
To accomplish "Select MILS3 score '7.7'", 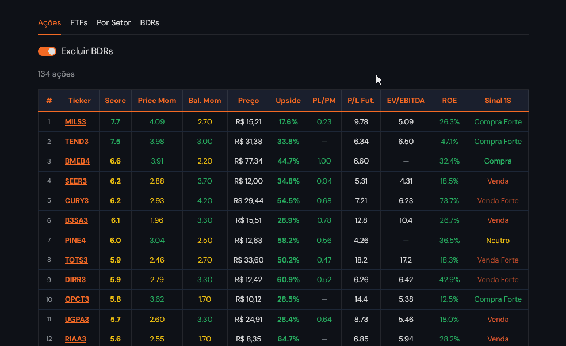I will (115, 122).
